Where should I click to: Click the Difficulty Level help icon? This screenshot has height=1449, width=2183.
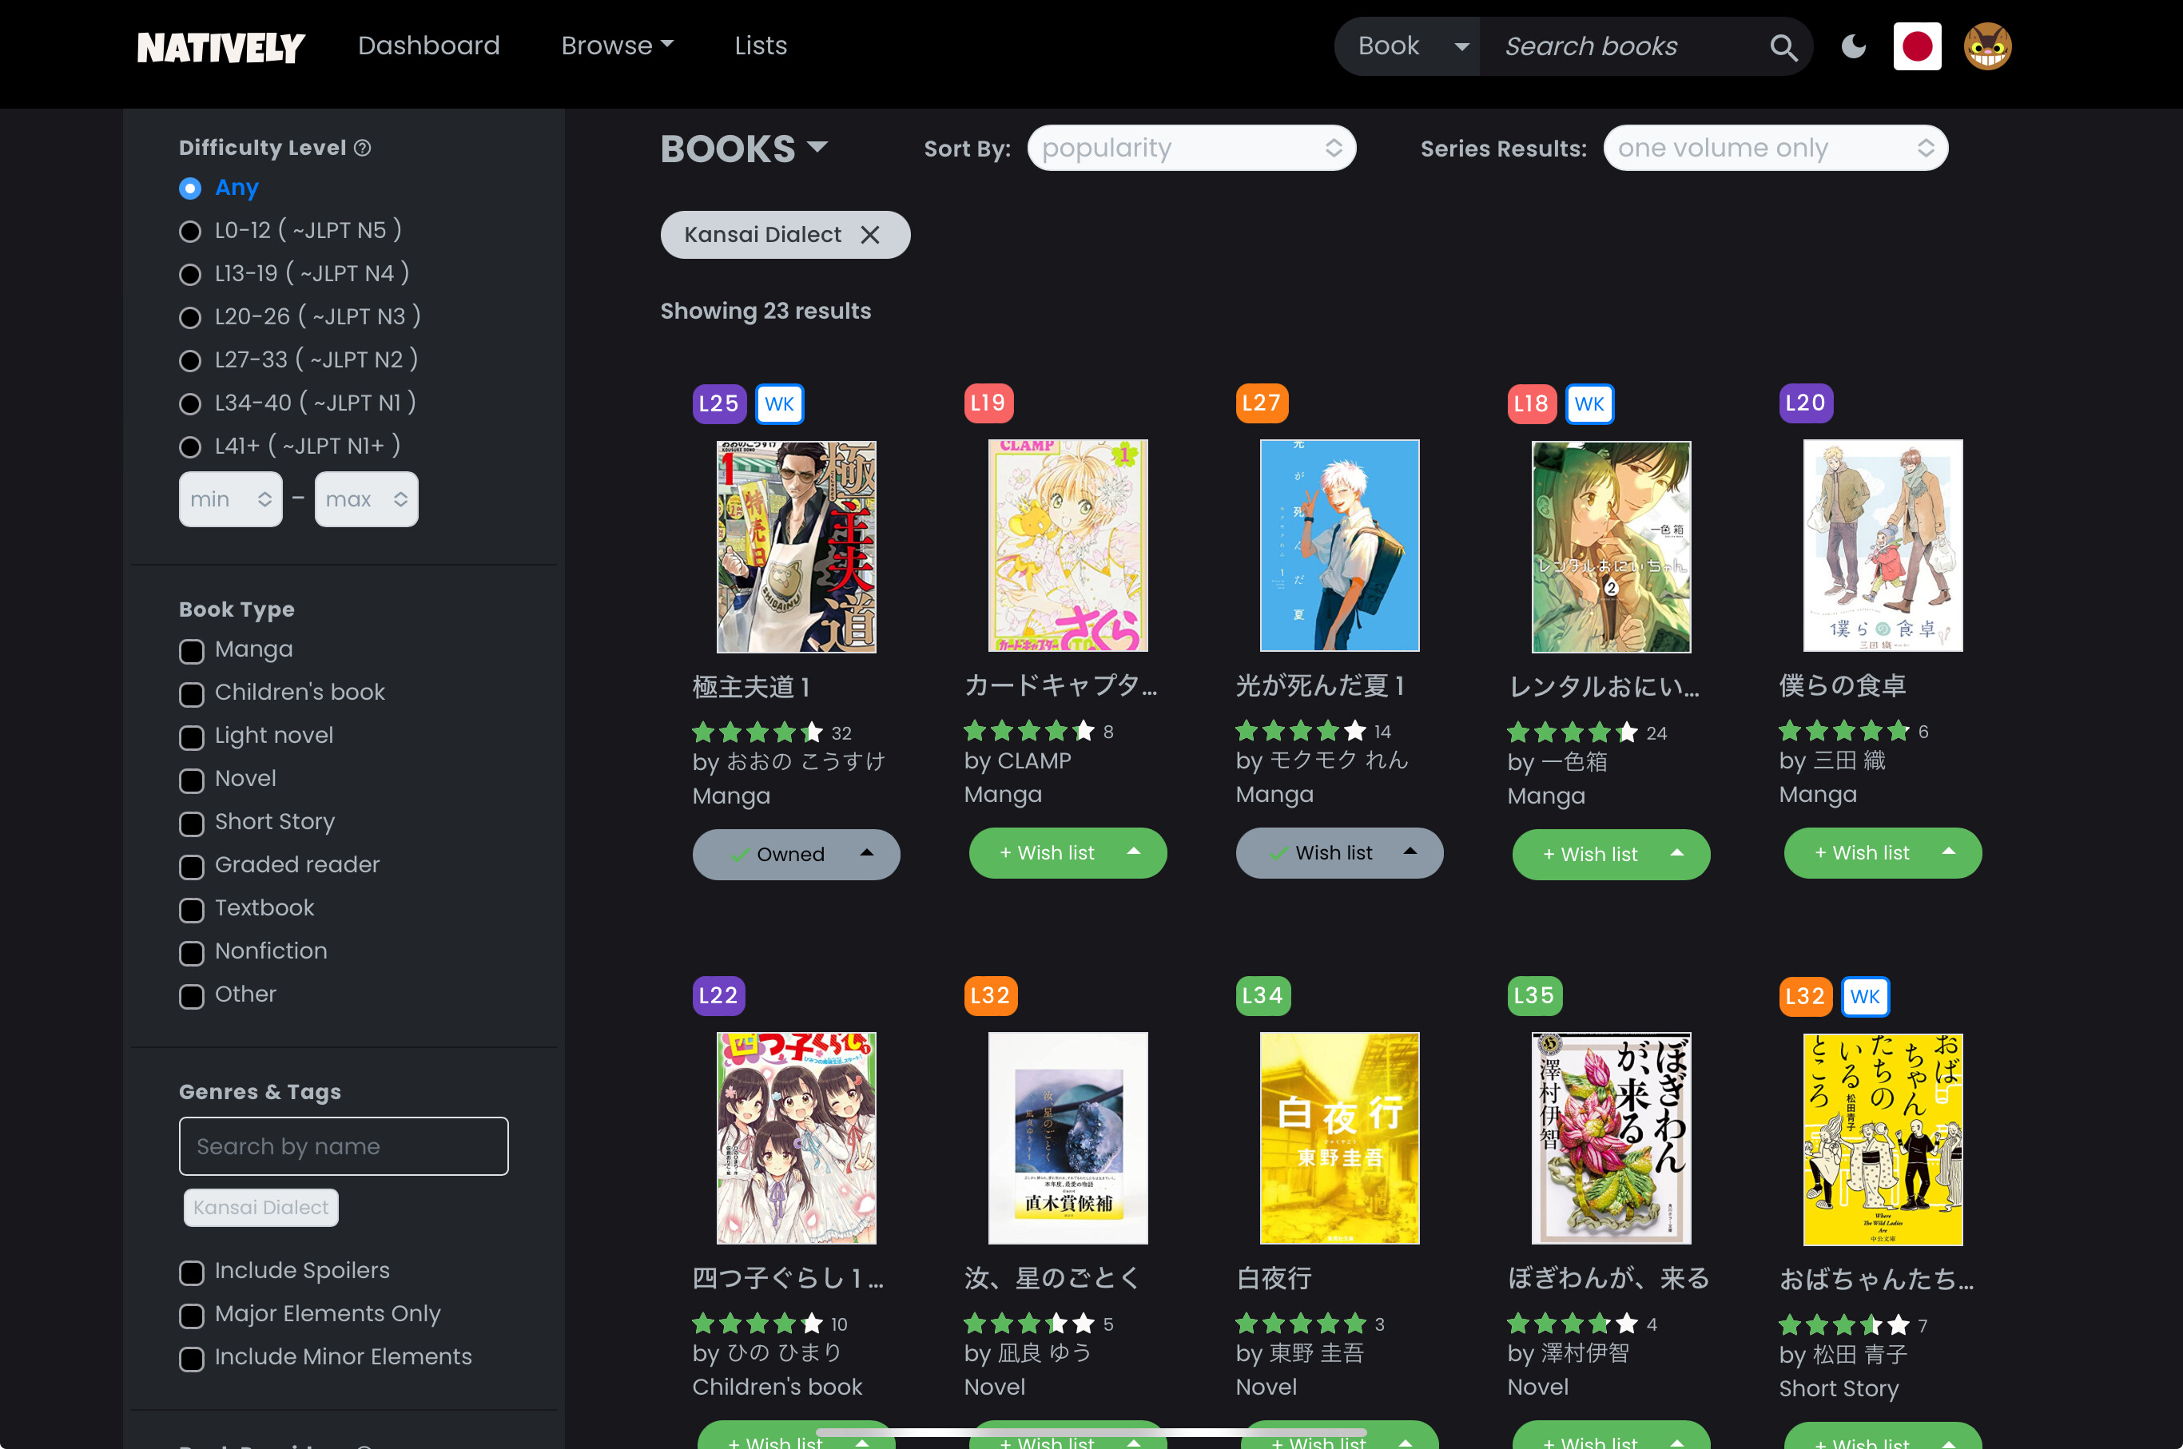pyautogui.click(x=364, y=148)
